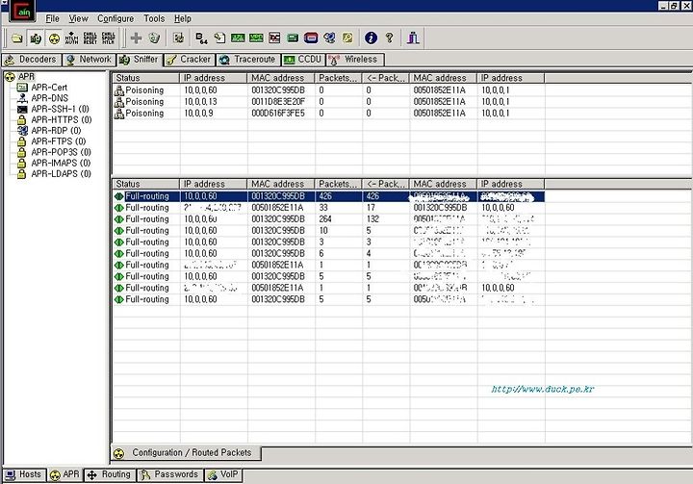Sort upper poisoning table by Status header
Image resolution: width=693 pixels, height=484 pixels.
(146, 78)
